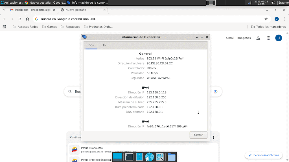Focus the Chrome address bar
289x162 pixels.
tap(151, 19)
